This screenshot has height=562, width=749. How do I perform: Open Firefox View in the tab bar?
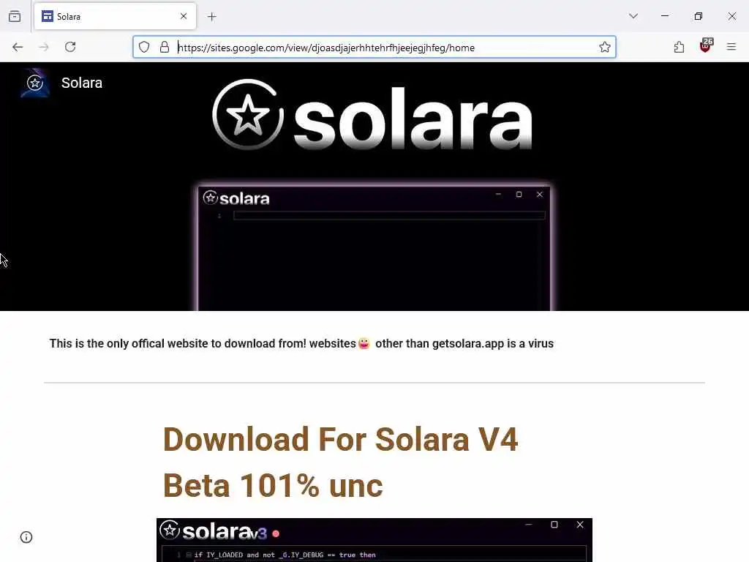point(15,17)
